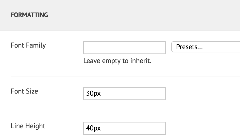This screenshot has width=240, height=139.
Task: Click the empty Font Family input field
Action: [x=125, y=48]
